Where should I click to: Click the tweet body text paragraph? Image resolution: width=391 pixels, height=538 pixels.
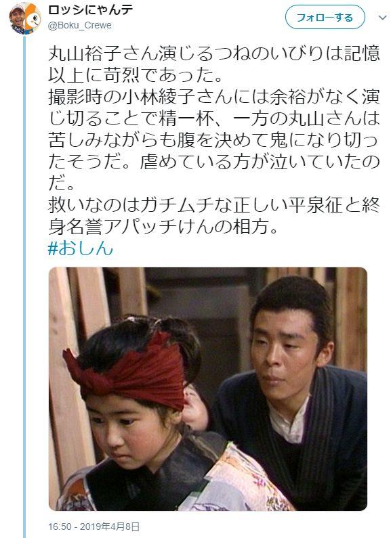pyautogui.click(x=213, y=139)
